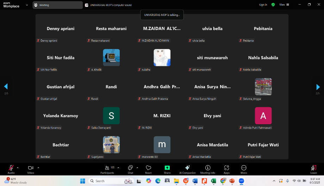This screenshot has height=186, width=324.
Task: Select Bachtiar participant tile
Action: (x=61, y=145)
